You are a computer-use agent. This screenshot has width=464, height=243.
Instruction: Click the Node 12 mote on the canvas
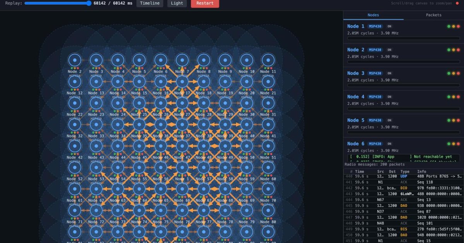[75, 82]
